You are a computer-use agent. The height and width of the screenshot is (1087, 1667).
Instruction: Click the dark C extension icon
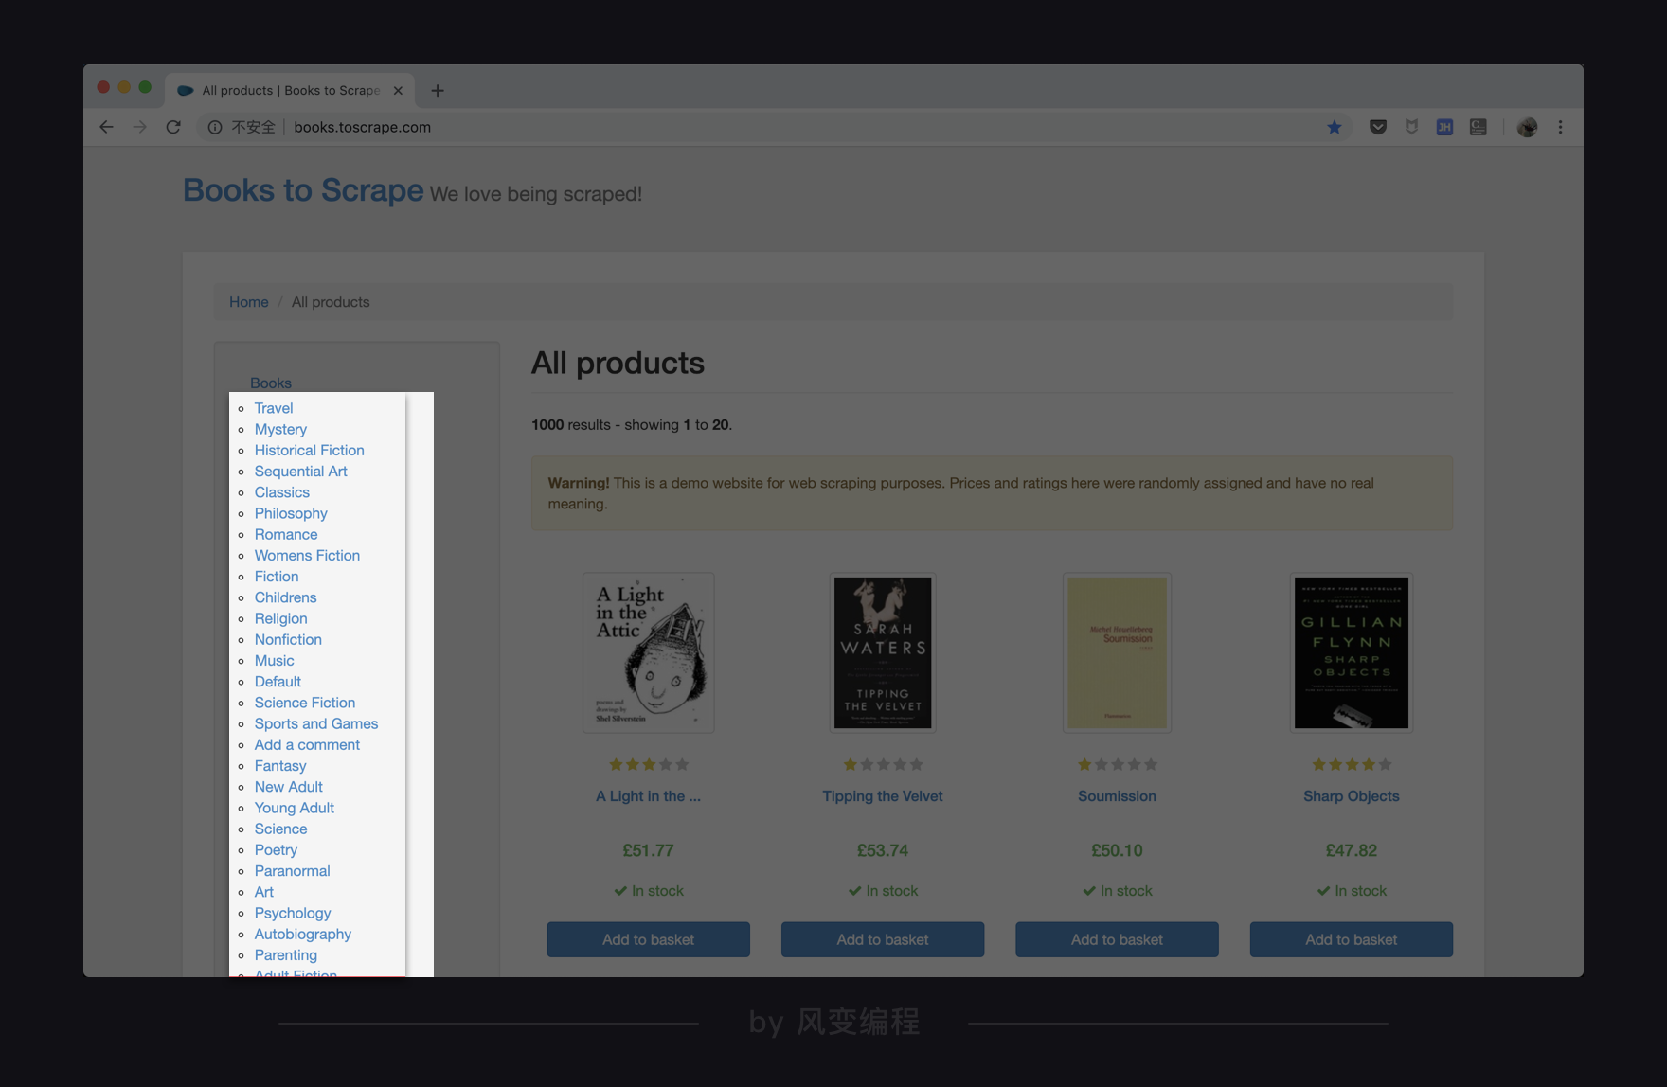pos(1478,127)
